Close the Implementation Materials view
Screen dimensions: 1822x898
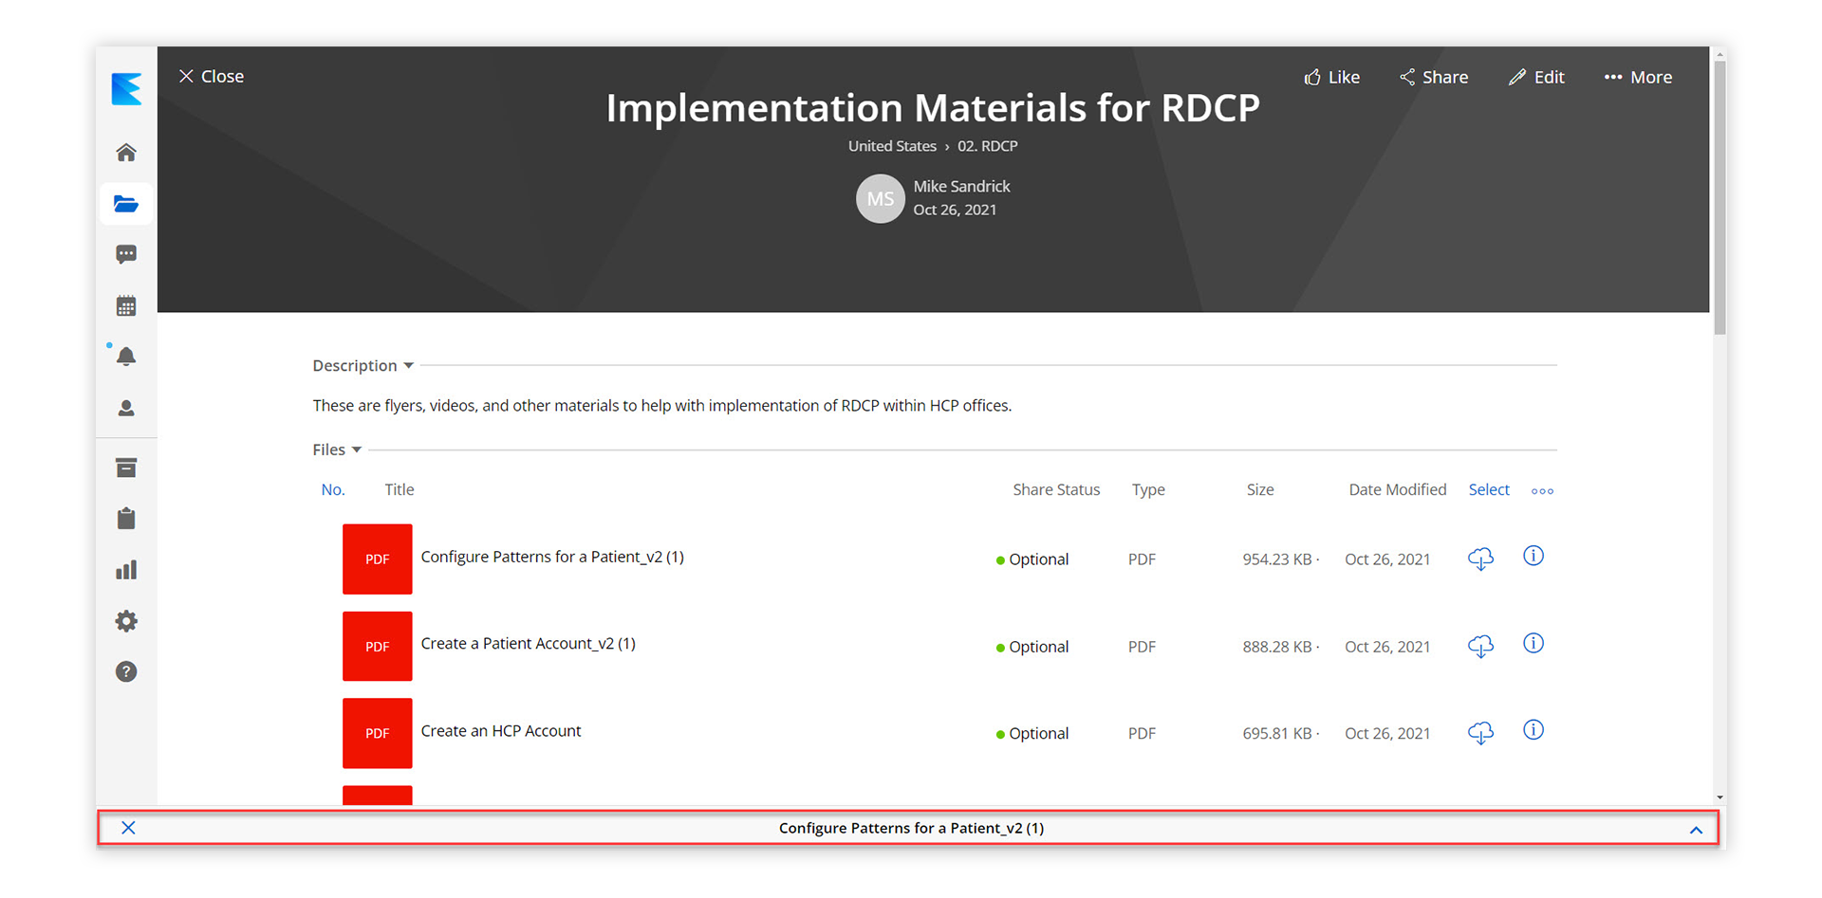(x=212, y=76)
